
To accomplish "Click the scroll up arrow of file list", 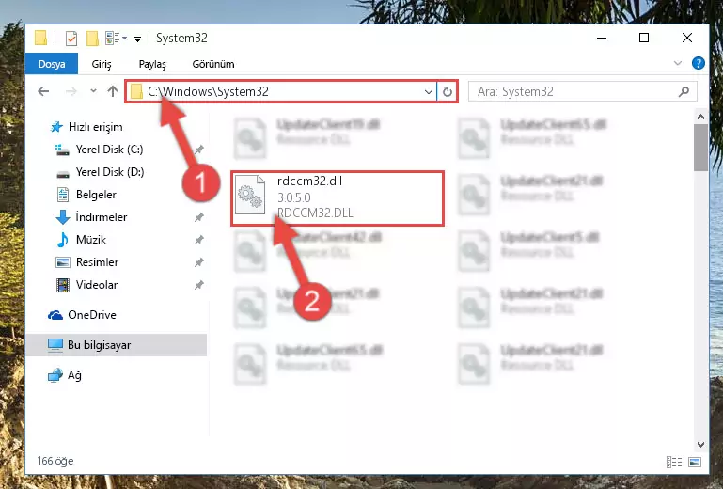I will (700, 117).
